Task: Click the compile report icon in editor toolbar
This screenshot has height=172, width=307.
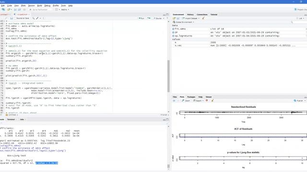Action: [43, 18]
